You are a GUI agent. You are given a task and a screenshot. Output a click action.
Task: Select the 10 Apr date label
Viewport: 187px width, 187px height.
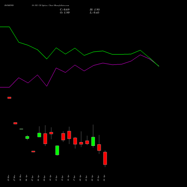tap(50, 178)
